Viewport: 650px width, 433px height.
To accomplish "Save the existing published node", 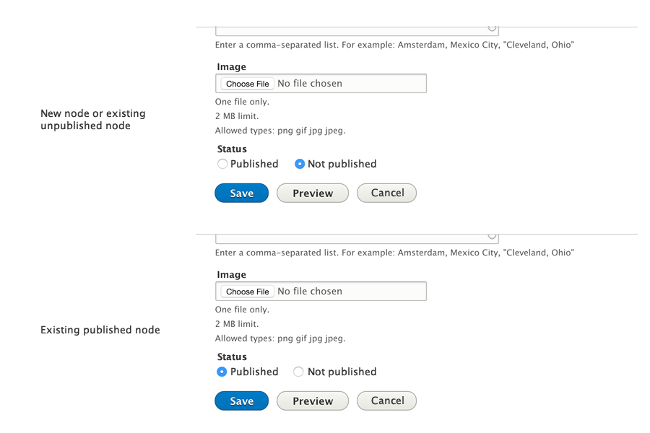I will pos(241,401).
